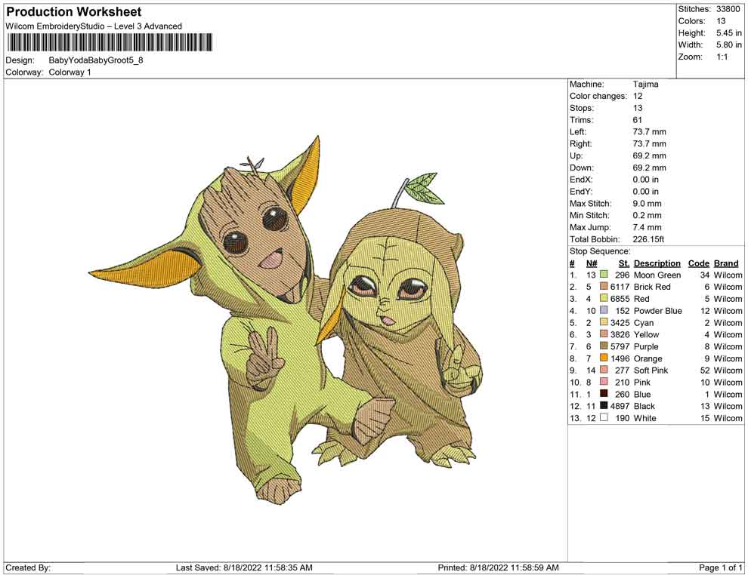Click the St. column header
748x575 pixels.
(x=624, y=263)
